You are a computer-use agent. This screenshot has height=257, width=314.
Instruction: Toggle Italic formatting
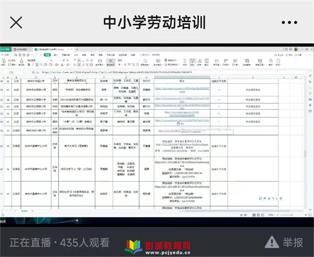[x=33, y=65]
